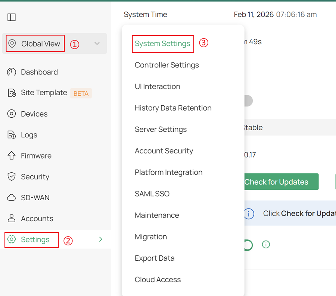Open SAML SSO settings
The width and height of the screenshot is (336, 296).
tap(152, 194)
